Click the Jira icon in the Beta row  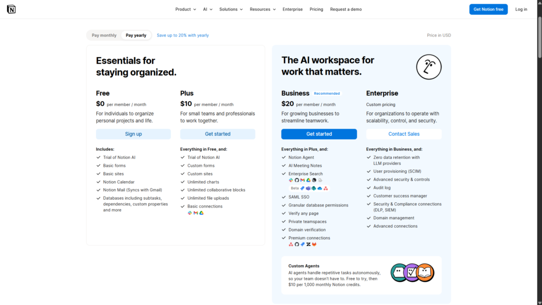(302, 189)
